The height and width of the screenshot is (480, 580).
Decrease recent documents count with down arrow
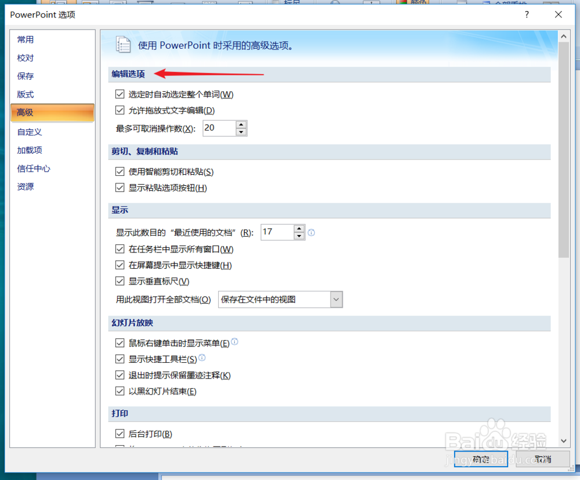(299, 236)
